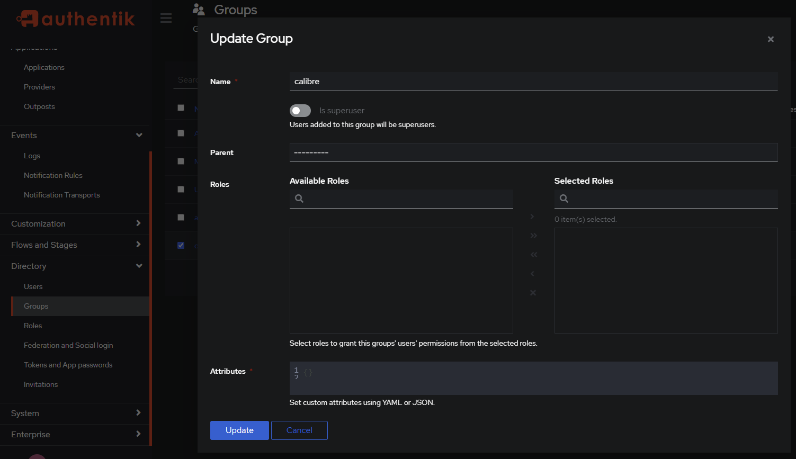The width and height of the screenshot is (796, 459).
Task: Enable the Is superuser toggle
Action: (x=300, y=111)
